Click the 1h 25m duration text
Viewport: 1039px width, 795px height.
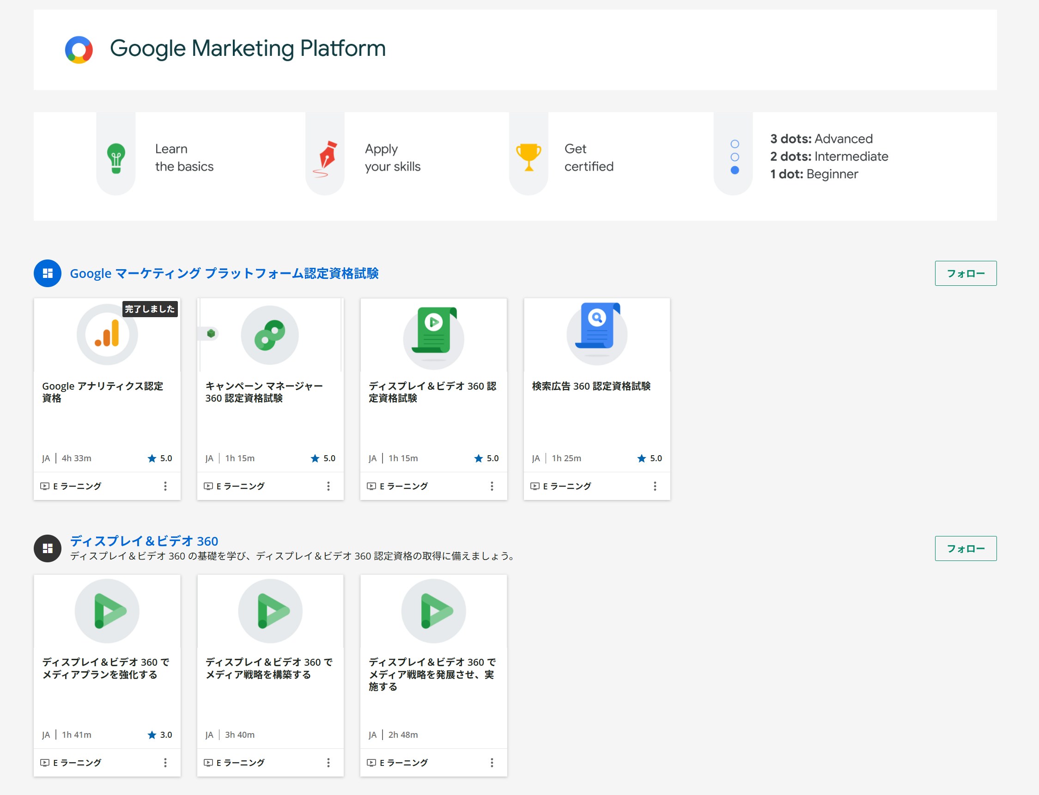click(566, 458)
